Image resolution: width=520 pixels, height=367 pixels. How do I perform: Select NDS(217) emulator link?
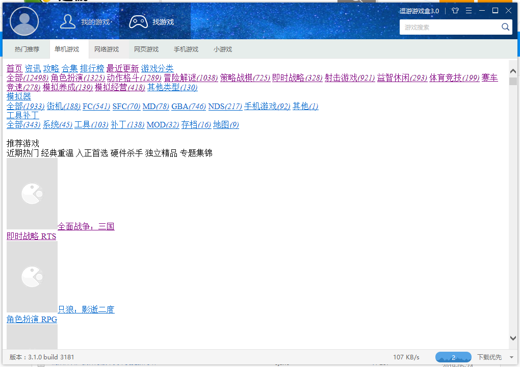[225, 106]
